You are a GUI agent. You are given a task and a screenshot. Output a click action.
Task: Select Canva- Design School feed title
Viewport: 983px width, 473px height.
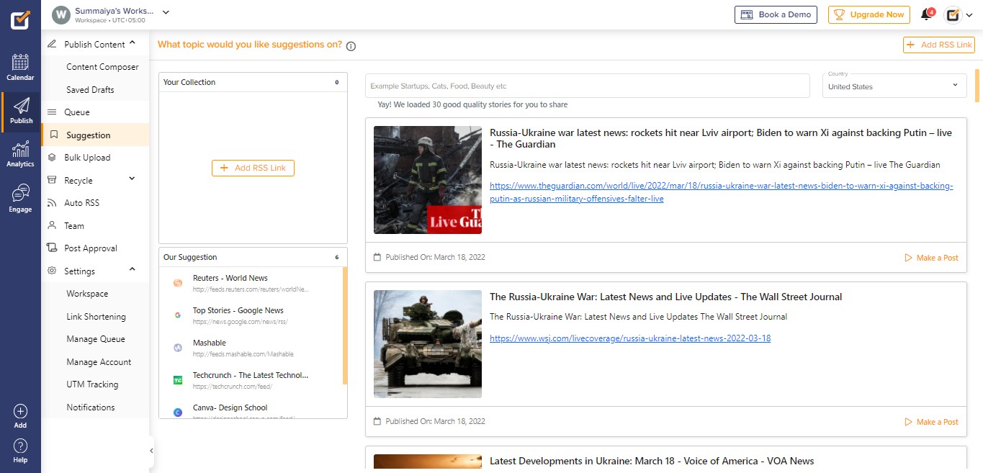[x=230, y=407]
